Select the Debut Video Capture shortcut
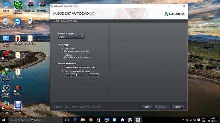 (18, 107)
